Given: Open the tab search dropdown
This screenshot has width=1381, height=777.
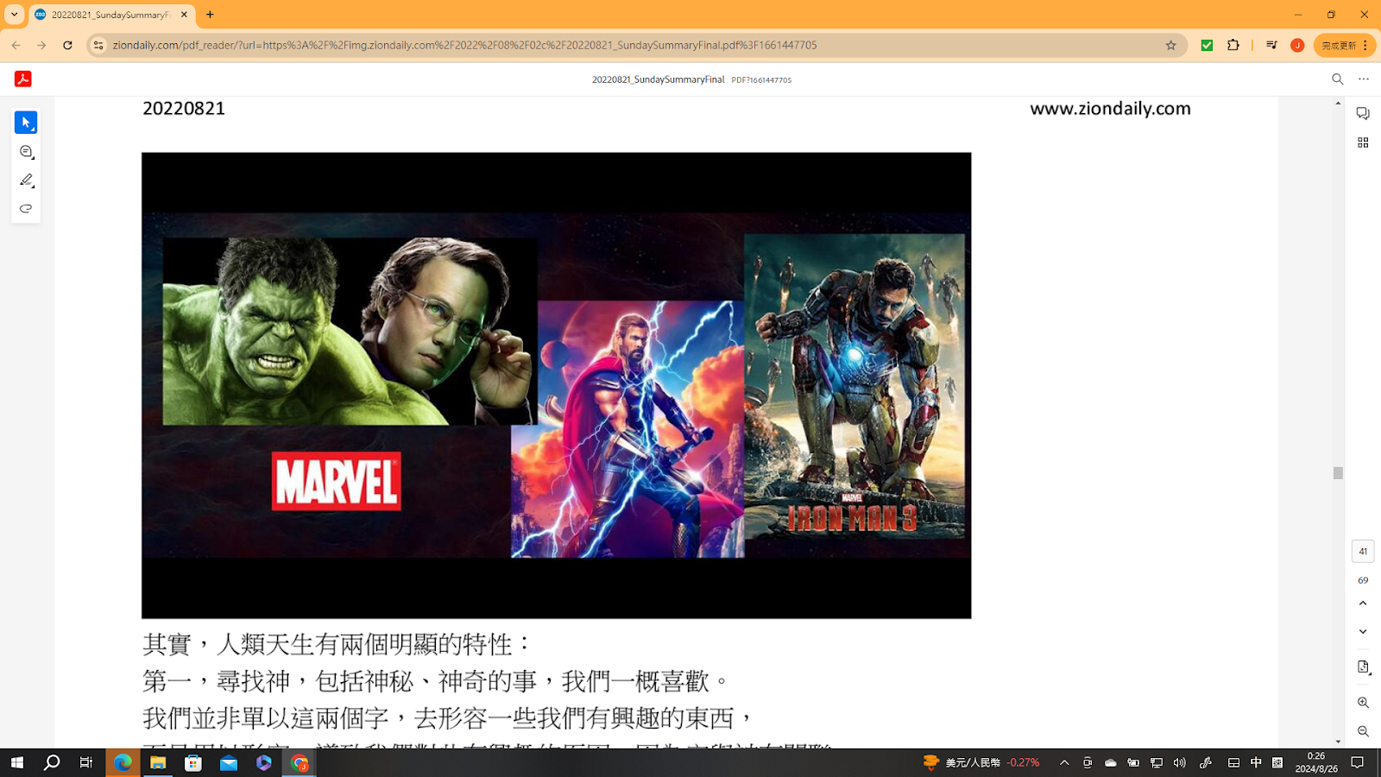Looking at the screenshot, I should [x=14, y=15].
